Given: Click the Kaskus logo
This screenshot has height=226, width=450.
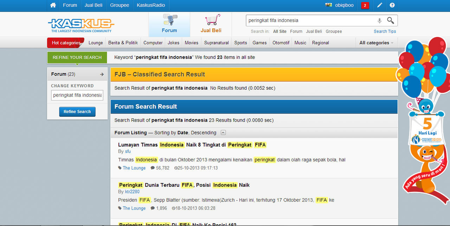Looking at the screenshot, I should pyautogui.click(x=81, y=25).
